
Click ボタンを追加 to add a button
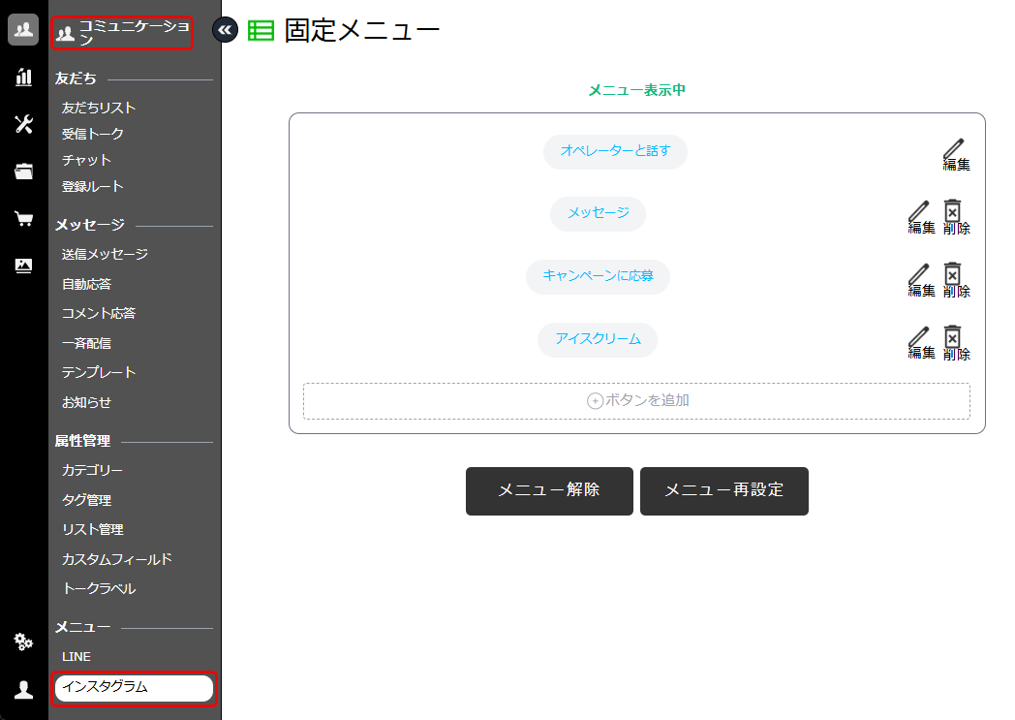[x=636, y=400]
